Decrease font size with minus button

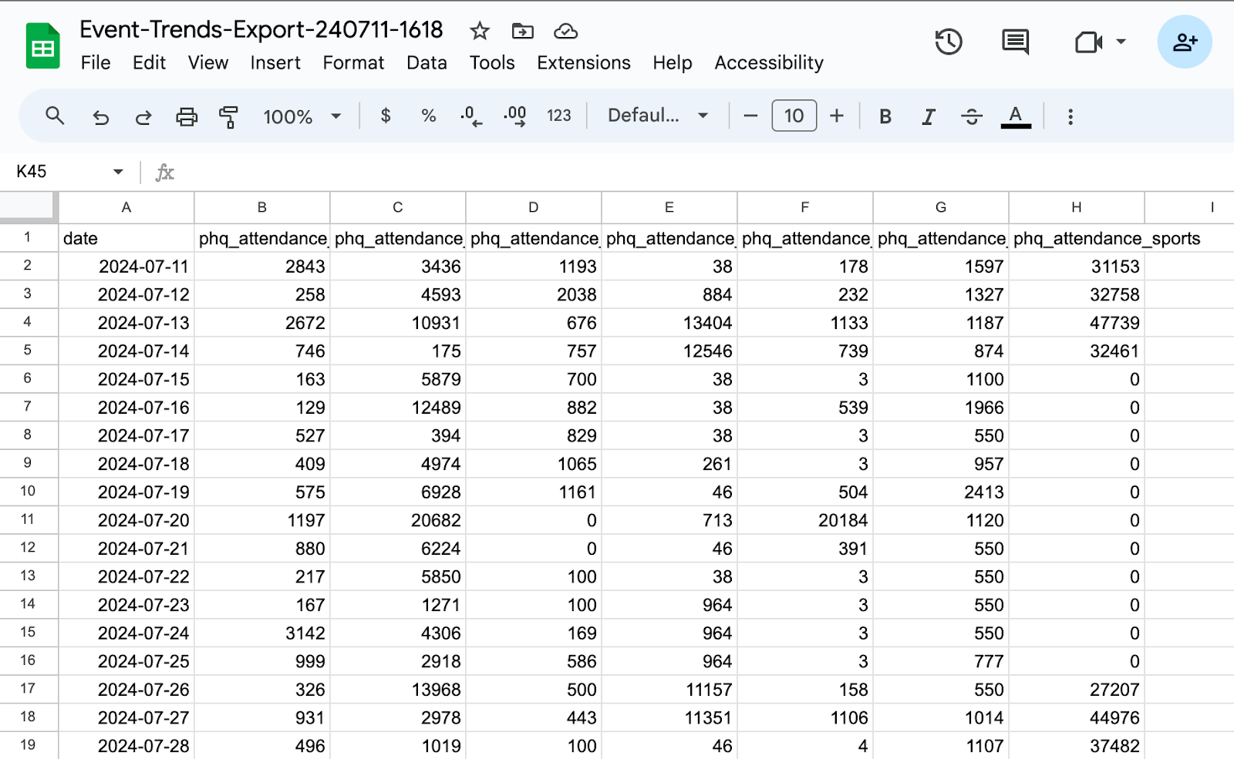[750, 116]
